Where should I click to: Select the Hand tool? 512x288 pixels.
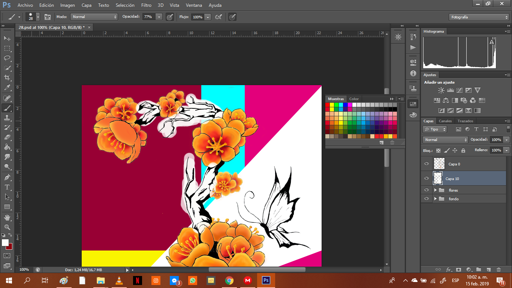7,217
